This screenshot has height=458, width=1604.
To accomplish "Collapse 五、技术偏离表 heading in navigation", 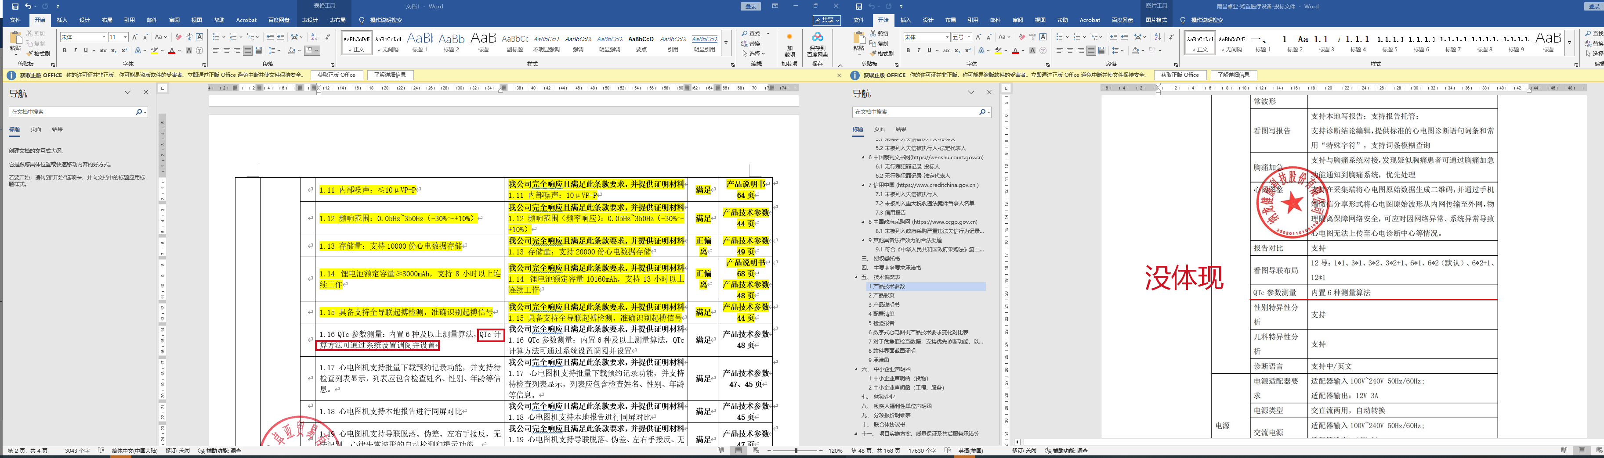I will [x=856, y=277].
